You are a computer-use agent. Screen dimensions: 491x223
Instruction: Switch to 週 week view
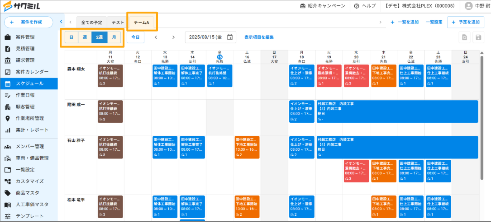click(84, 37)
